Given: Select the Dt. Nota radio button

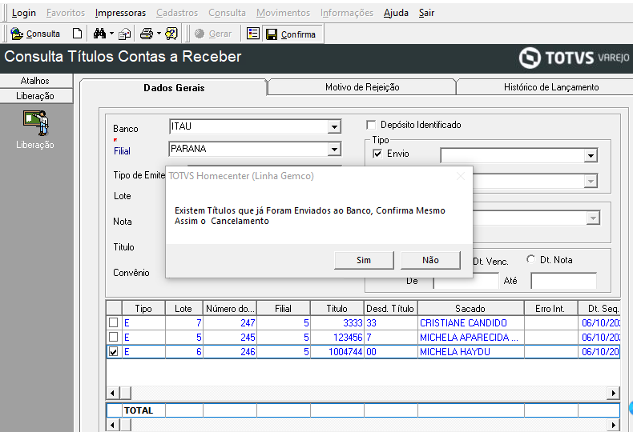Looking at the screenshot, I should pyautogui.click(x=531, y=259).
